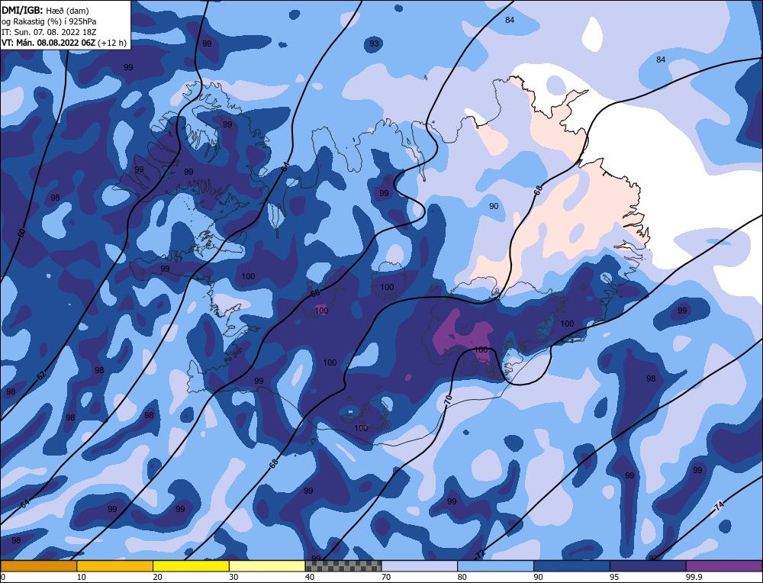This screenshot has height=583, width=763.
Task: Click the gray checkered 40–70 legend swatch
Action: [x=343, y=566]
